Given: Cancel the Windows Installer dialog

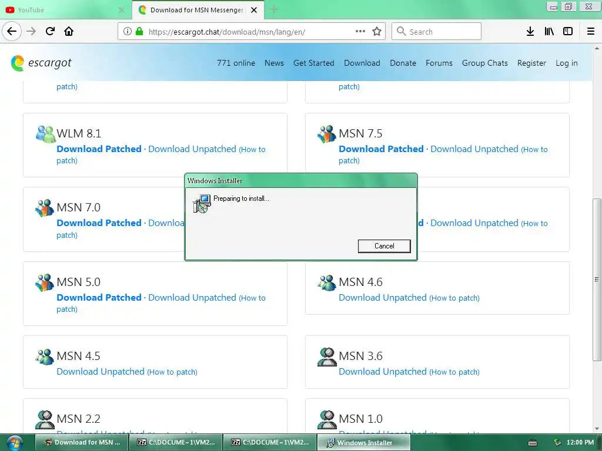Looking at the screenshot, I should 384,246.
